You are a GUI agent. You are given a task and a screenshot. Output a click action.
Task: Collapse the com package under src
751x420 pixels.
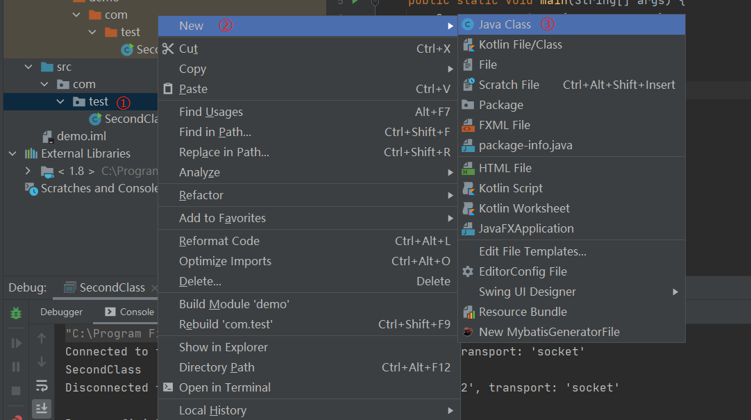point(44,84)
